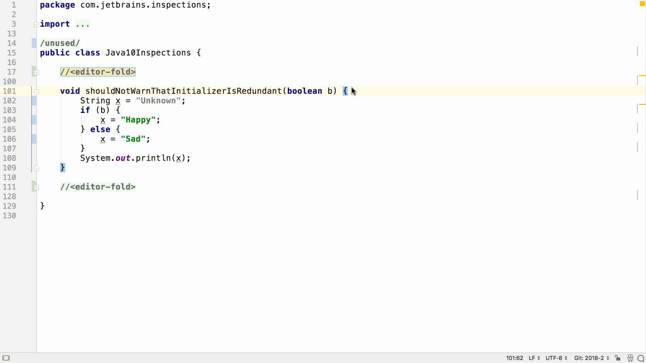646x363 pixels.
Task: Click the Hector inspection highlighting icon in status bar
Action: click(x=630, y=358)
